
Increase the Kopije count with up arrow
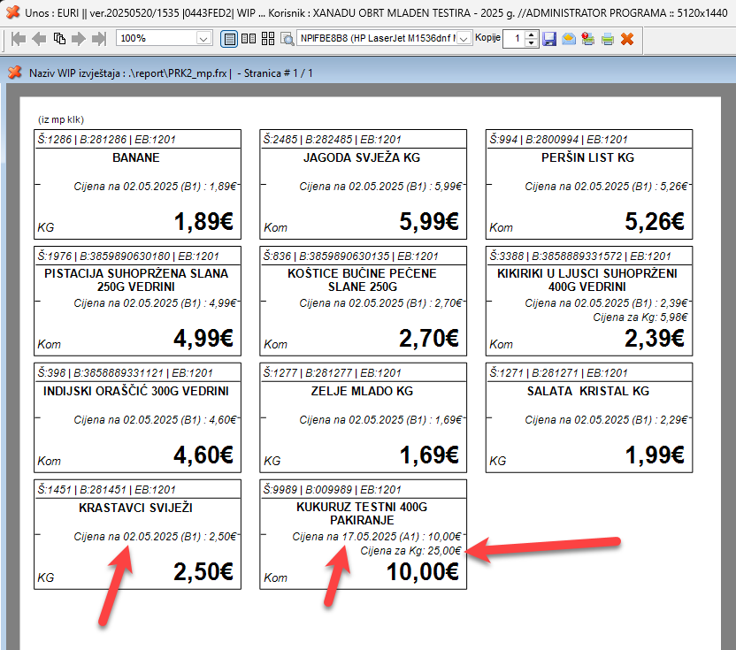(531, 34)
